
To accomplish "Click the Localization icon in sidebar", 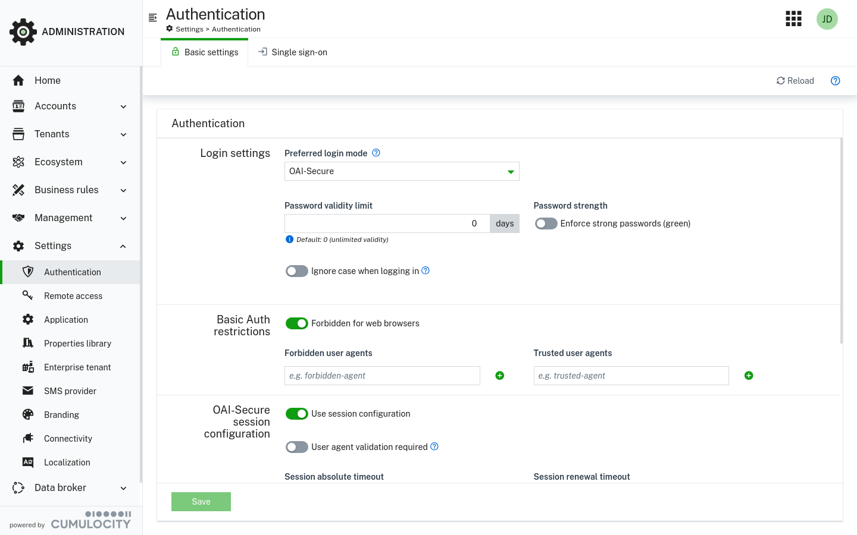I will coord(28,462).
